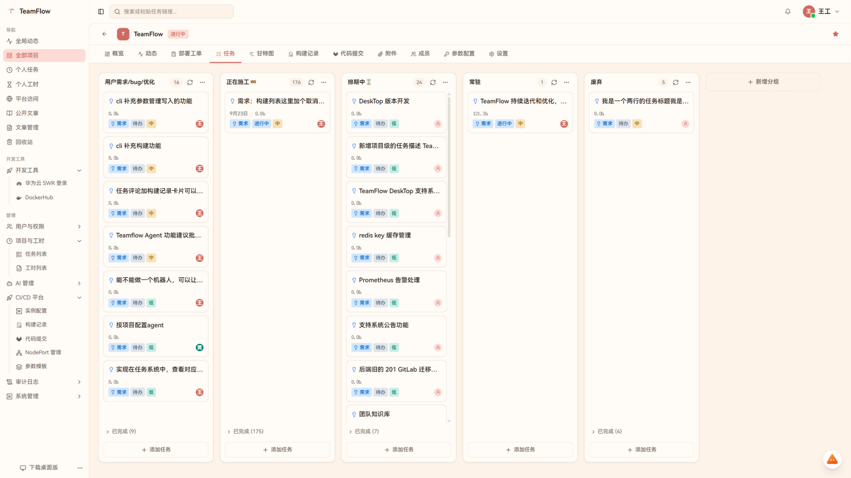Expand the AI 管理 sidebar group
The width and height of the screenshot is (851, 478).
(79, 284)
